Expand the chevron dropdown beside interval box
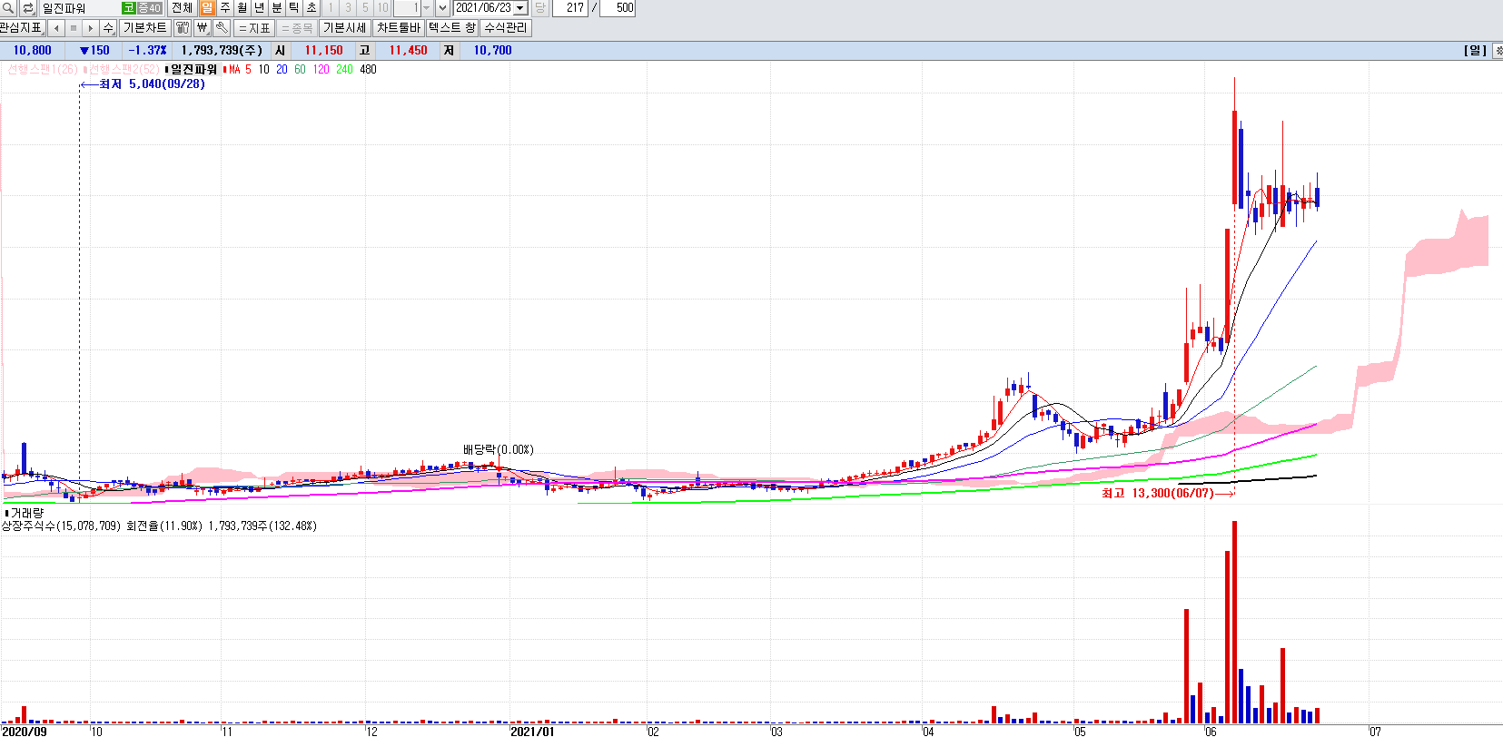Screen dimensions: 1503x737 443,8
